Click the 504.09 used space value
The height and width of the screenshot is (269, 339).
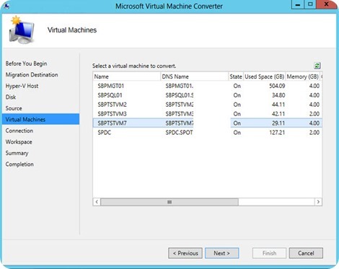point(277,86)
